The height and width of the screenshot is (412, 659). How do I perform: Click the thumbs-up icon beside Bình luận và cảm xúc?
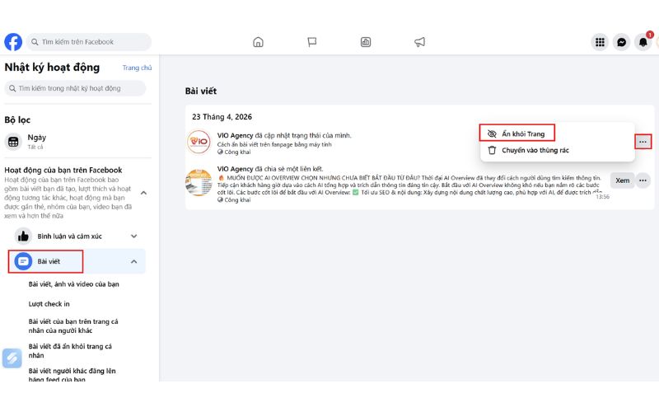point(23,236)
